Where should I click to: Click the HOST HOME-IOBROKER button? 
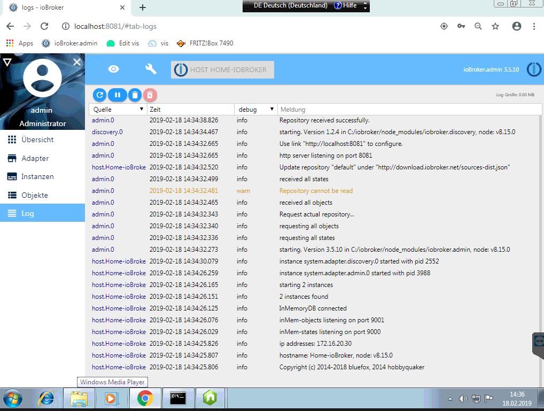(x=222, y=69)
